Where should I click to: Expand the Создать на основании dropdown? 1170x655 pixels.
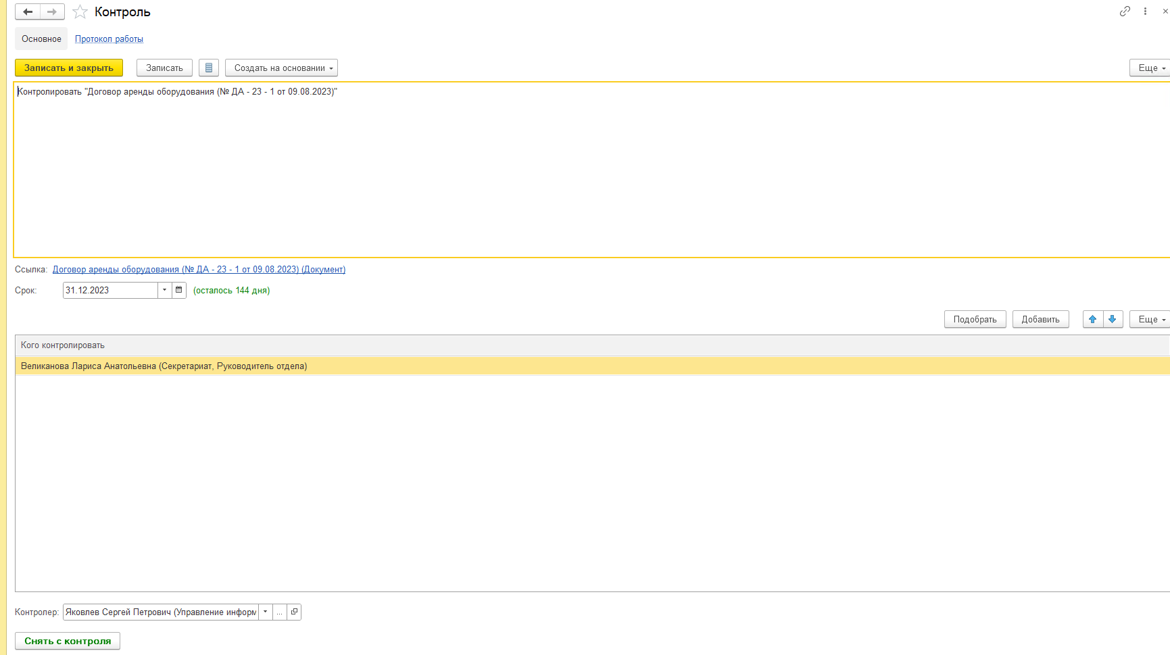click(281, 68)
